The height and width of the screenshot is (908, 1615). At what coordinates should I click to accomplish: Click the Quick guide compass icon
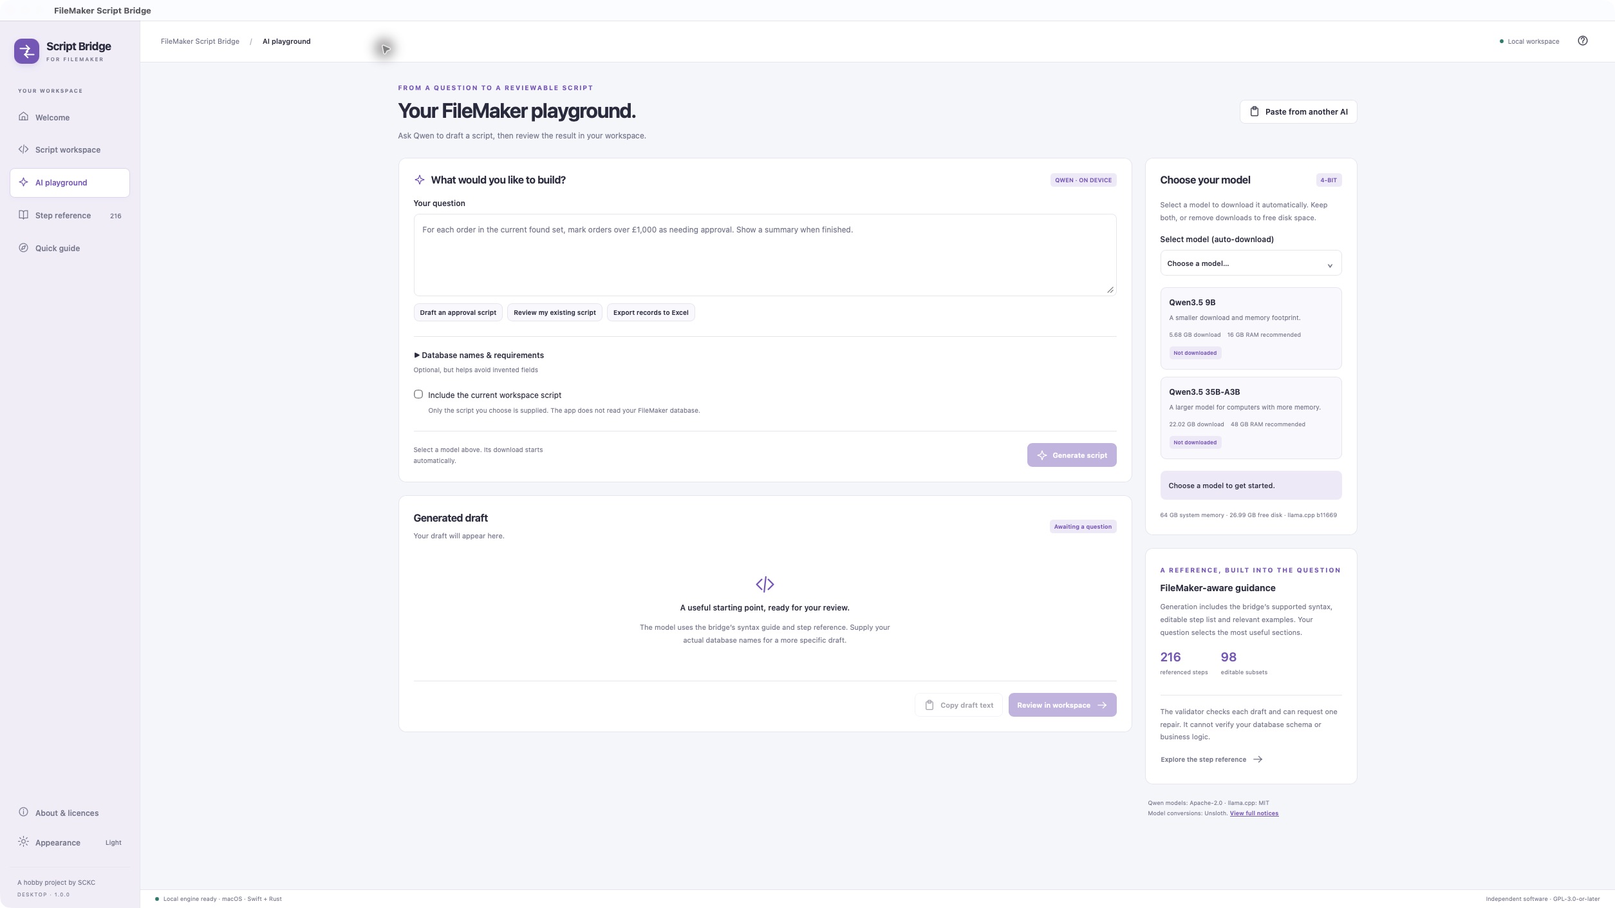(x=23, y=248)
